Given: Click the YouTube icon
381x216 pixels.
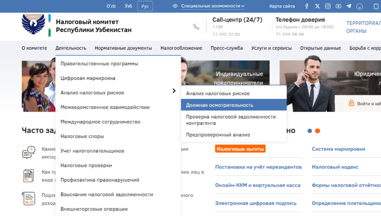Looking at the screenshot, I should click(x=339, y=6).
